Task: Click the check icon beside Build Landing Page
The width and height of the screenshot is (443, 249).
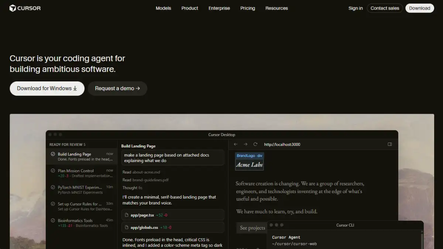Action: [x=53, y=154]
